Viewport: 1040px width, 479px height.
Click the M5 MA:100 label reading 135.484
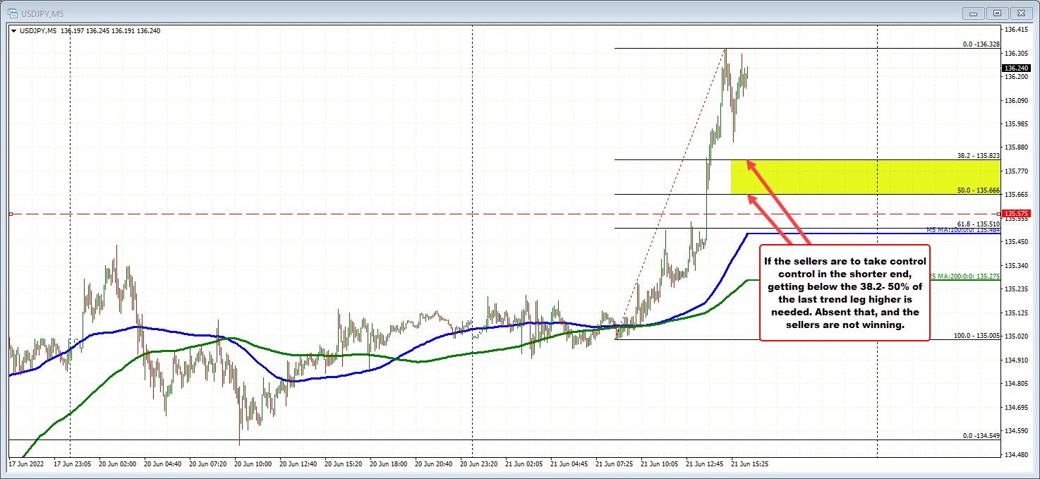click(964, 230)
